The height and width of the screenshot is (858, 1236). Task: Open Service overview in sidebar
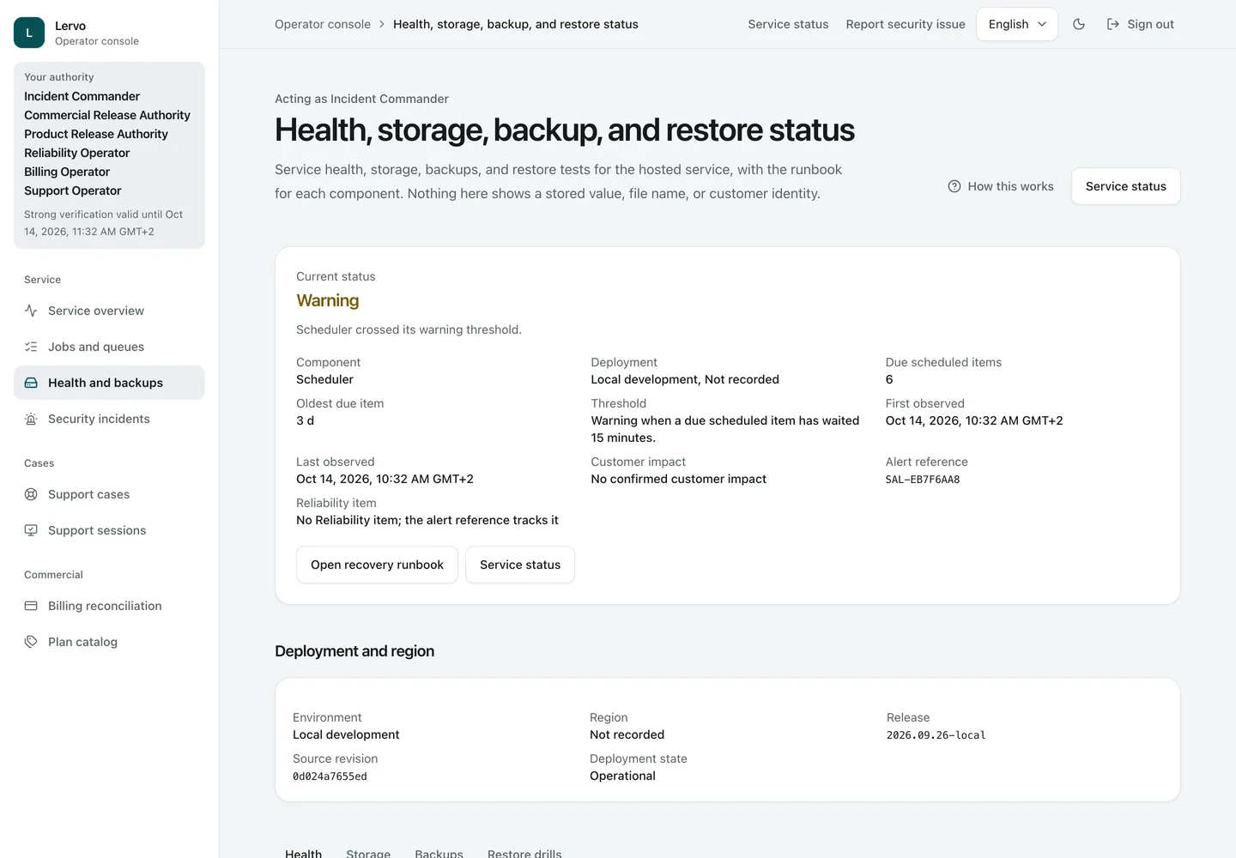tap(109, 311)
